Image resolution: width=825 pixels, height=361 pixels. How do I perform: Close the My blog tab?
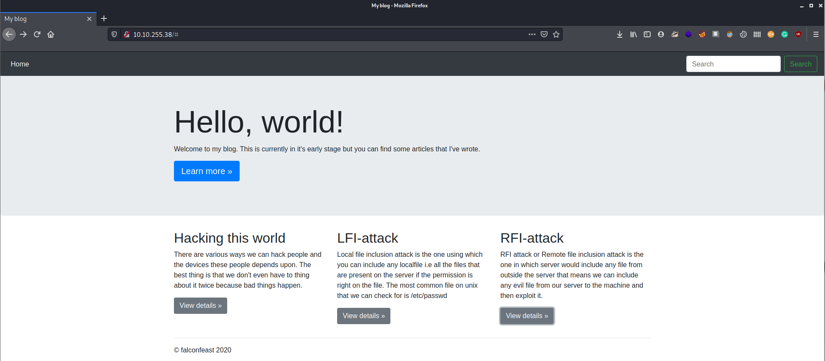click(89, 19)
